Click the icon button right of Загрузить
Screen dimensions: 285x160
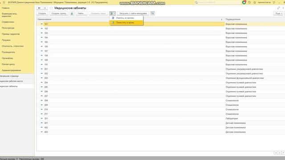coord(152,13)
